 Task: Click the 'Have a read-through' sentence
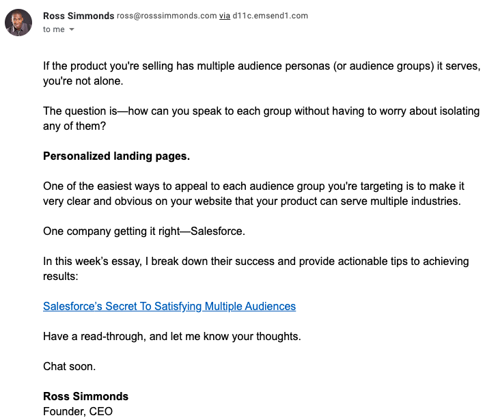pyautogui.click(x=171, y=336)
